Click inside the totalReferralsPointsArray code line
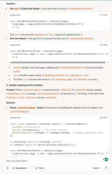 click(39, 21)
